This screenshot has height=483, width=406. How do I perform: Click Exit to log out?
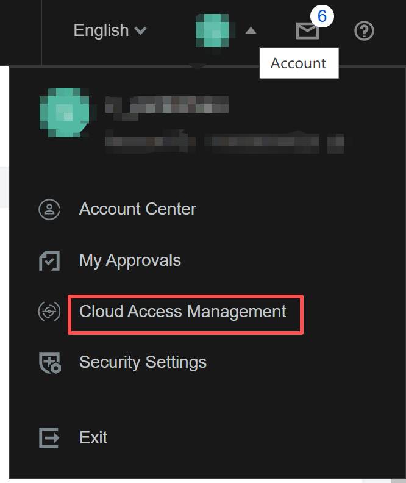93,438
